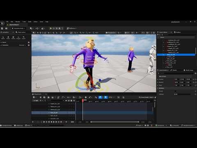Click the Save level icon in main toolbar
The height and width of the screenshot is (148, 197).
[2, 28]
